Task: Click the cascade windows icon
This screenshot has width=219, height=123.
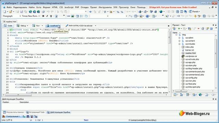Action: coord(185,12)
